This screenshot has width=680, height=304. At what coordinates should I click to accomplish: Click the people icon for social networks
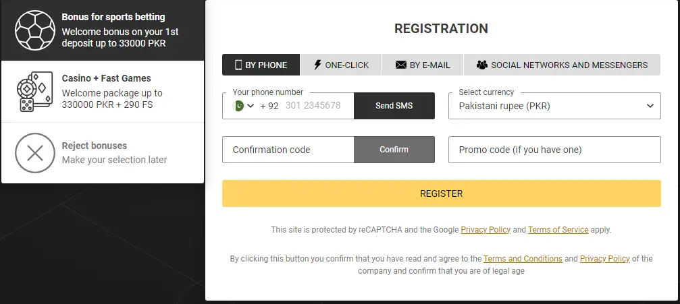click(481, 65)
